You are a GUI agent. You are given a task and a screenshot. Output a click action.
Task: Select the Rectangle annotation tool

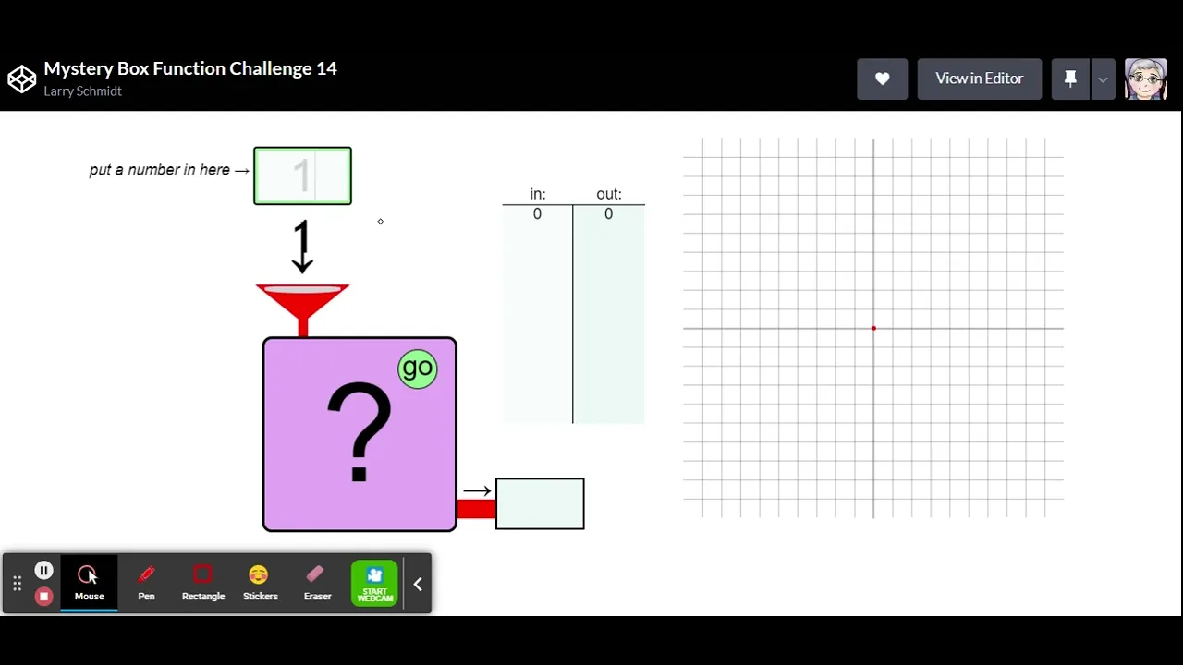click(x=203, y=583)
